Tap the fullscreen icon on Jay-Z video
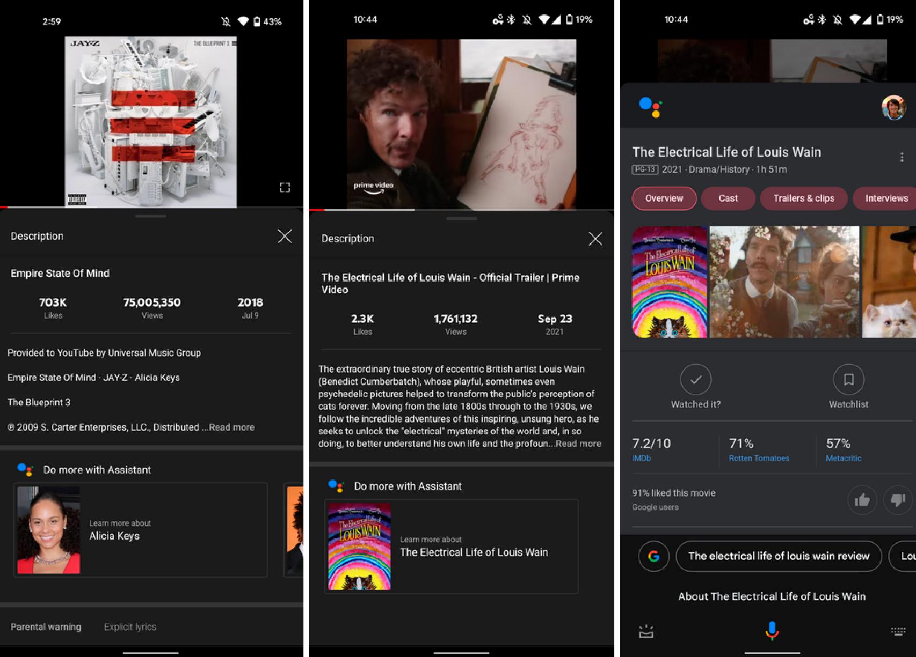 coord(285,187)
